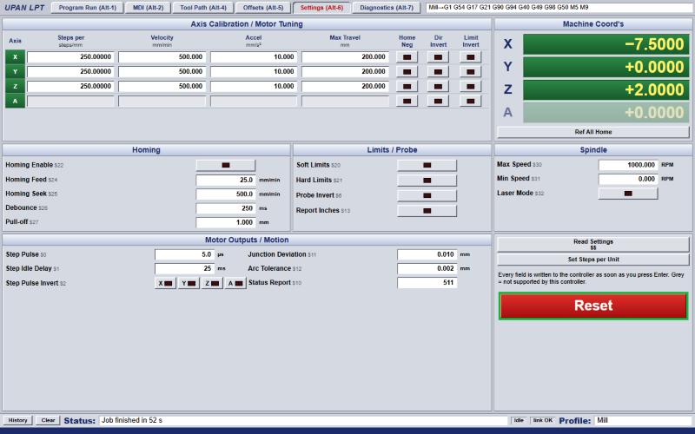Edit Debounce value field
695x434 pixels.
[x=226, y=208]
